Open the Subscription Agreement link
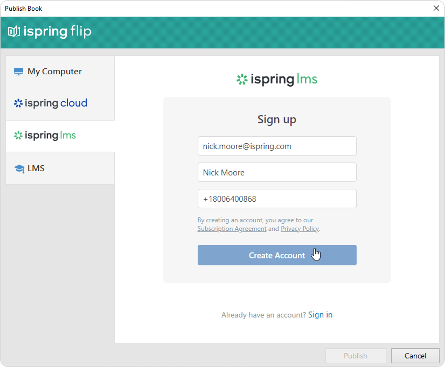Screen dimensions: 445x367 (x=232, y=229)
